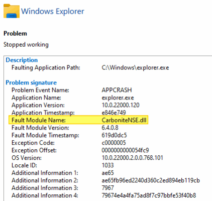Click the Description section header
This screenshot has width=212, height=201.
click(x=22, y=60)
